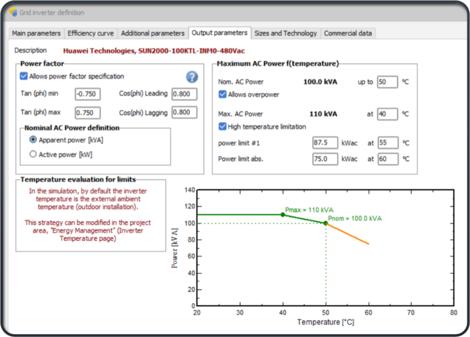Image resolution: width=470 pixels, height=337 pixels.
Task: Switch to the Main parameters tab
Action: (x=36, y=33)
